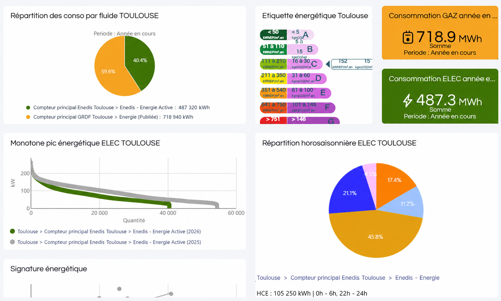Click 'Répartition horosaisonnière ELEC TOULOUSE' title

coord(339,143)
